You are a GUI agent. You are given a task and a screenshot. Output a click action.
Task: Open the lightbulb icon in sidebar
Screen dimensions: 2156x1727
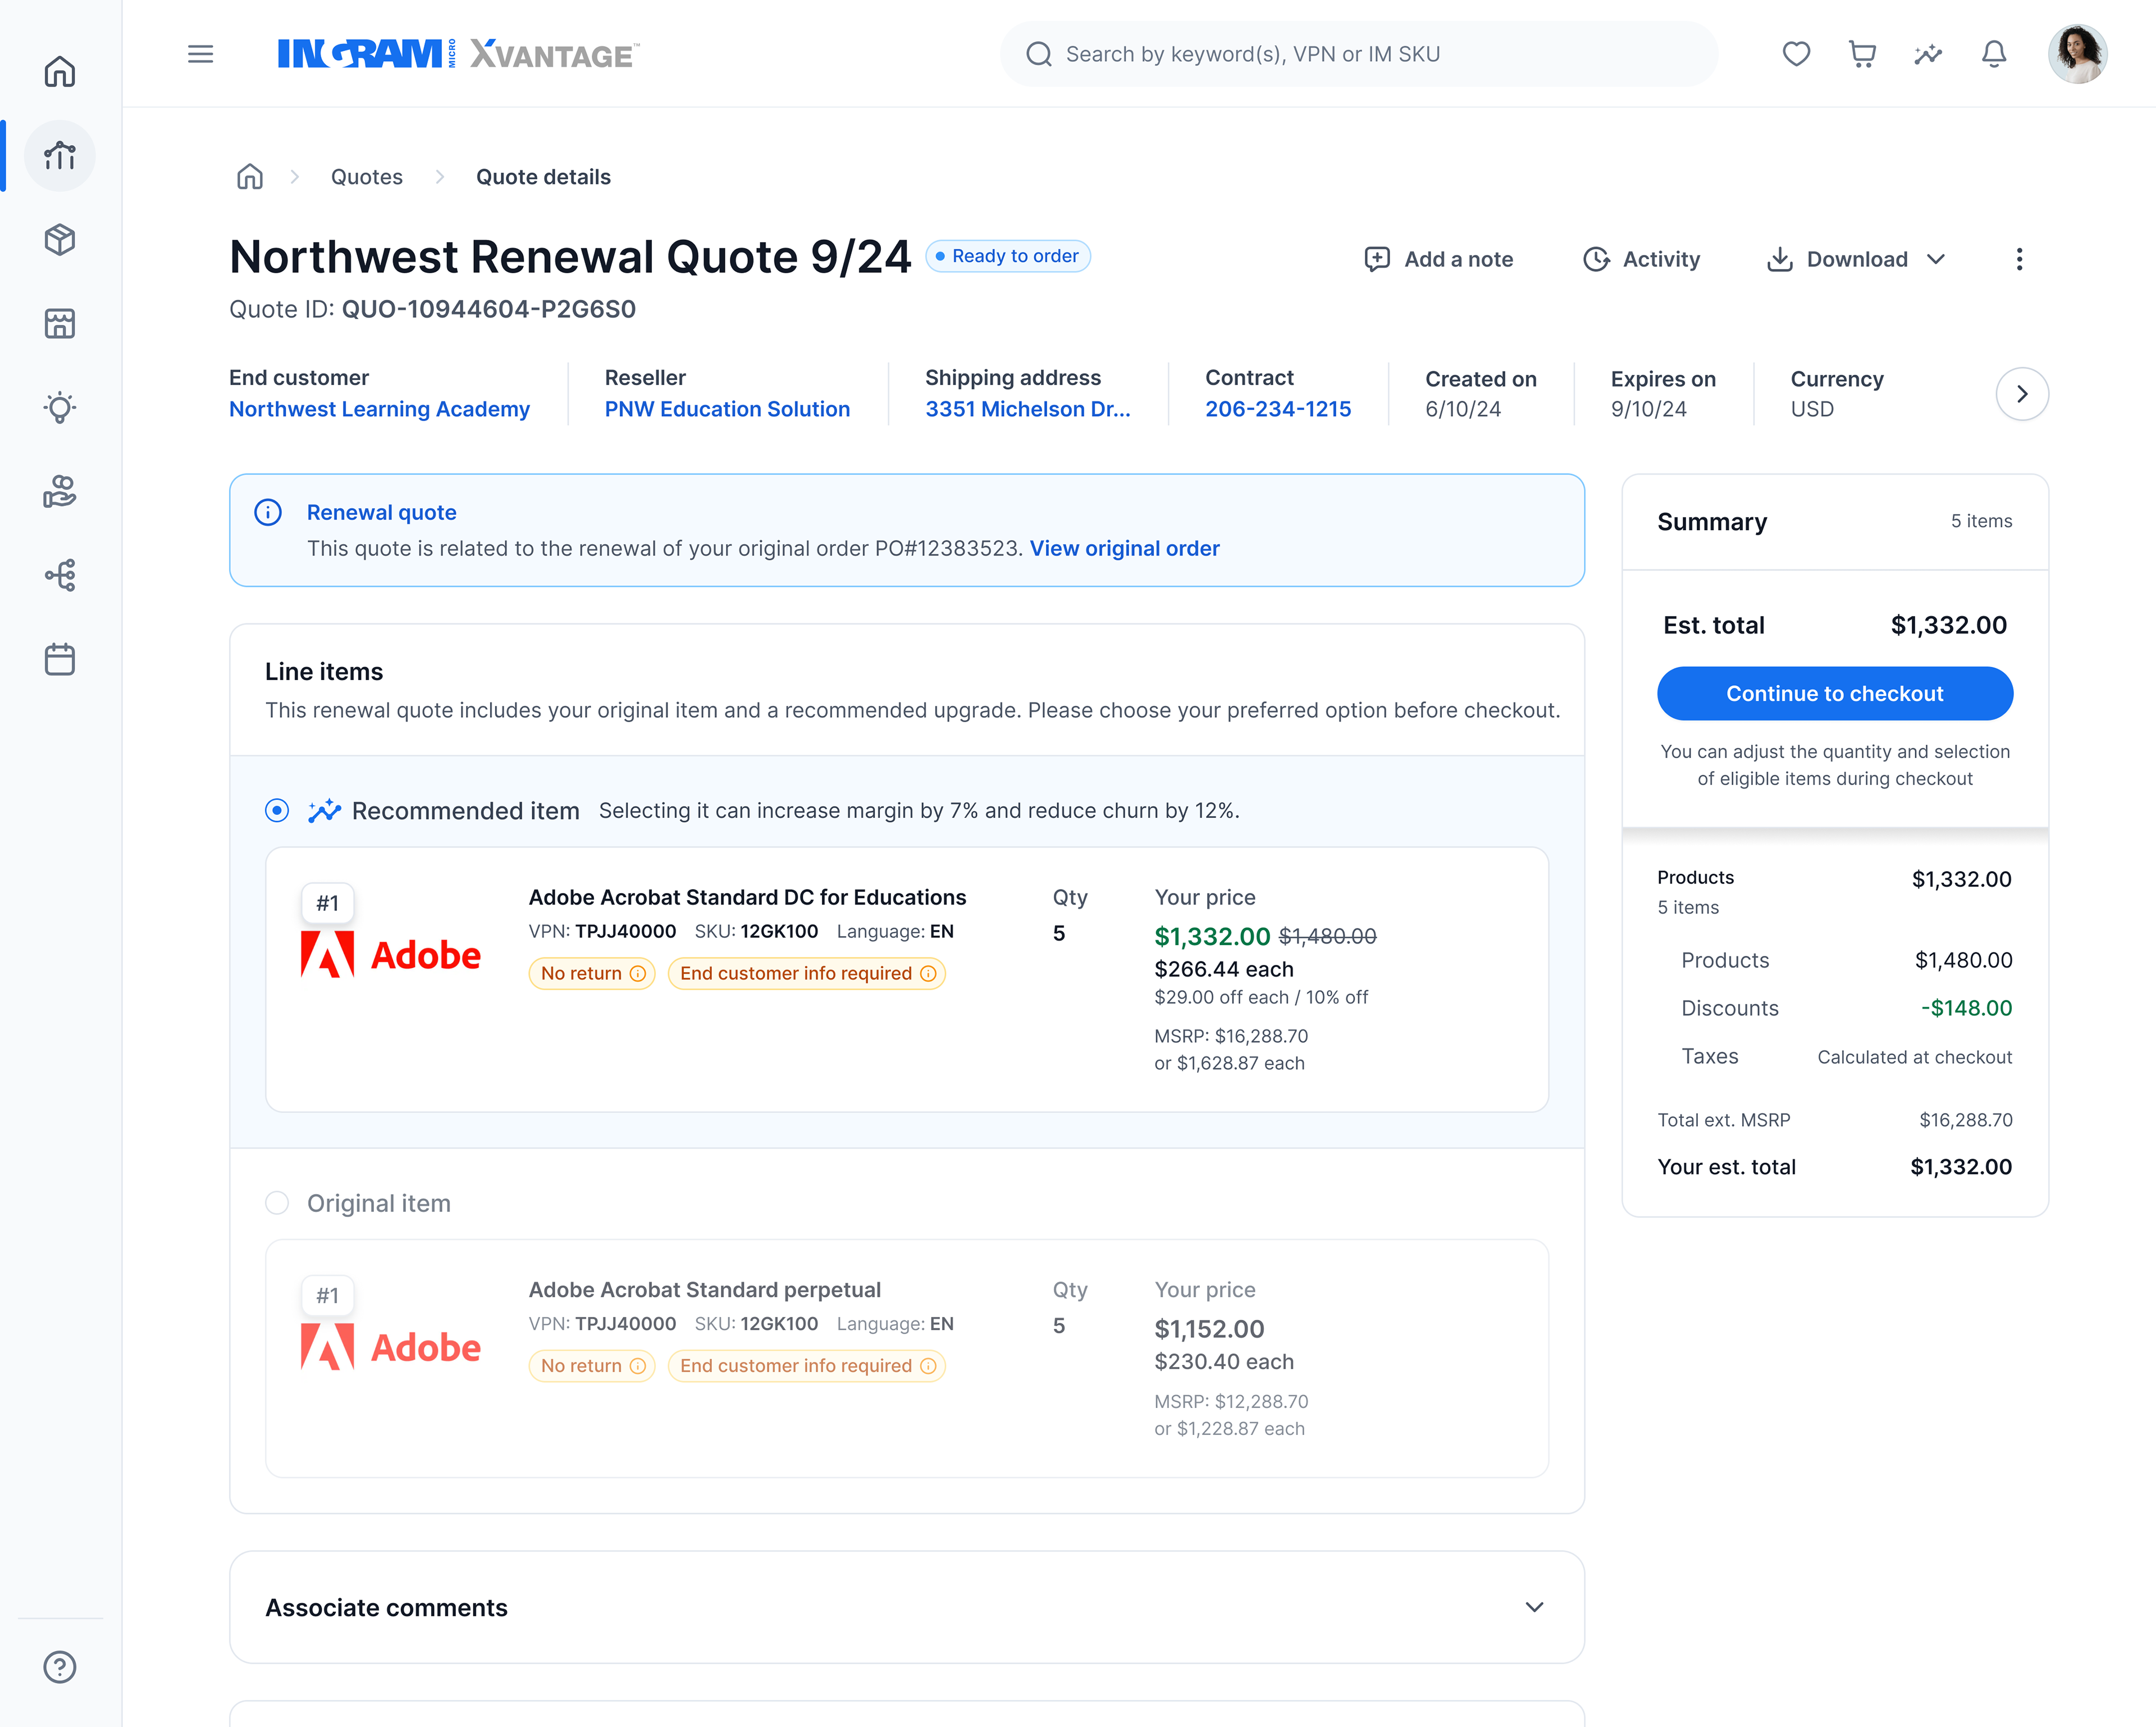click(60, 407)
